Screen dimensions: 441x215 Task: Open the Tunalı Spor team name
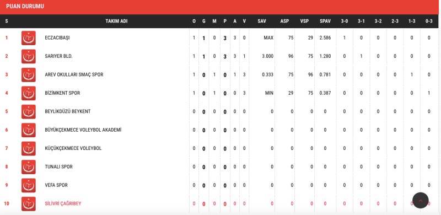58,167
